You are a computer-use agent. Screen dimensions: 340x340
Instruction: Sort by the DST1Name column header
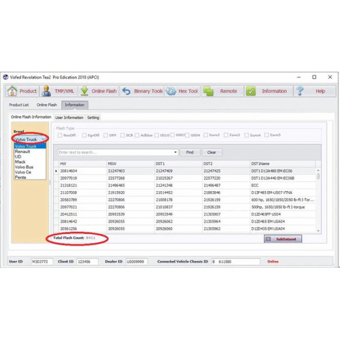tap(283, 164)
